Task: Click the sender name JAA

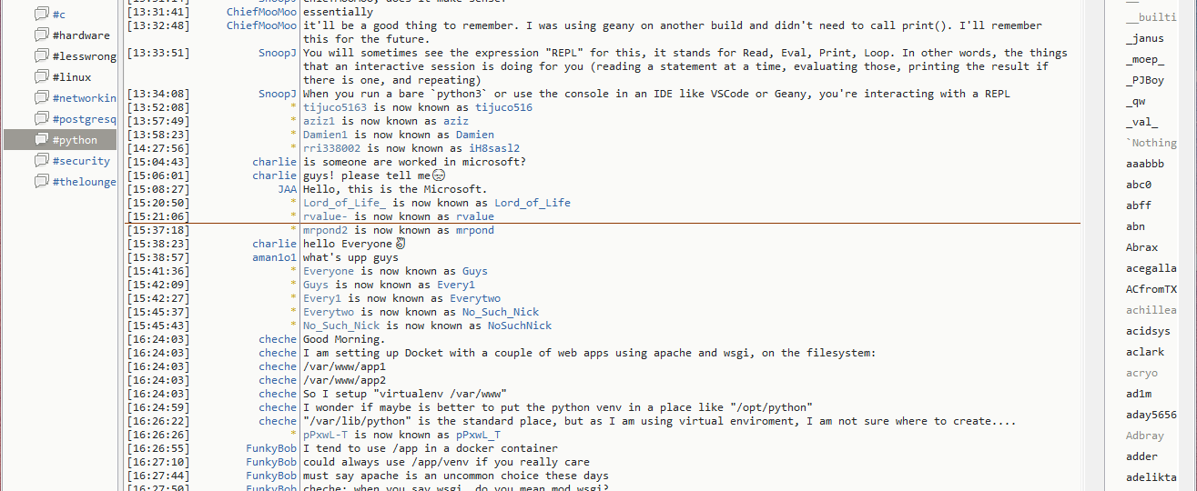Action: click(287, 189)
